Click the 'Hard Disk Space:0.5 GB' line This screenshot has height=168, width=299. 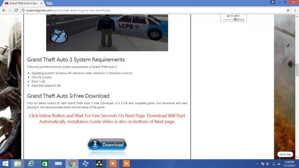(46, 86)
